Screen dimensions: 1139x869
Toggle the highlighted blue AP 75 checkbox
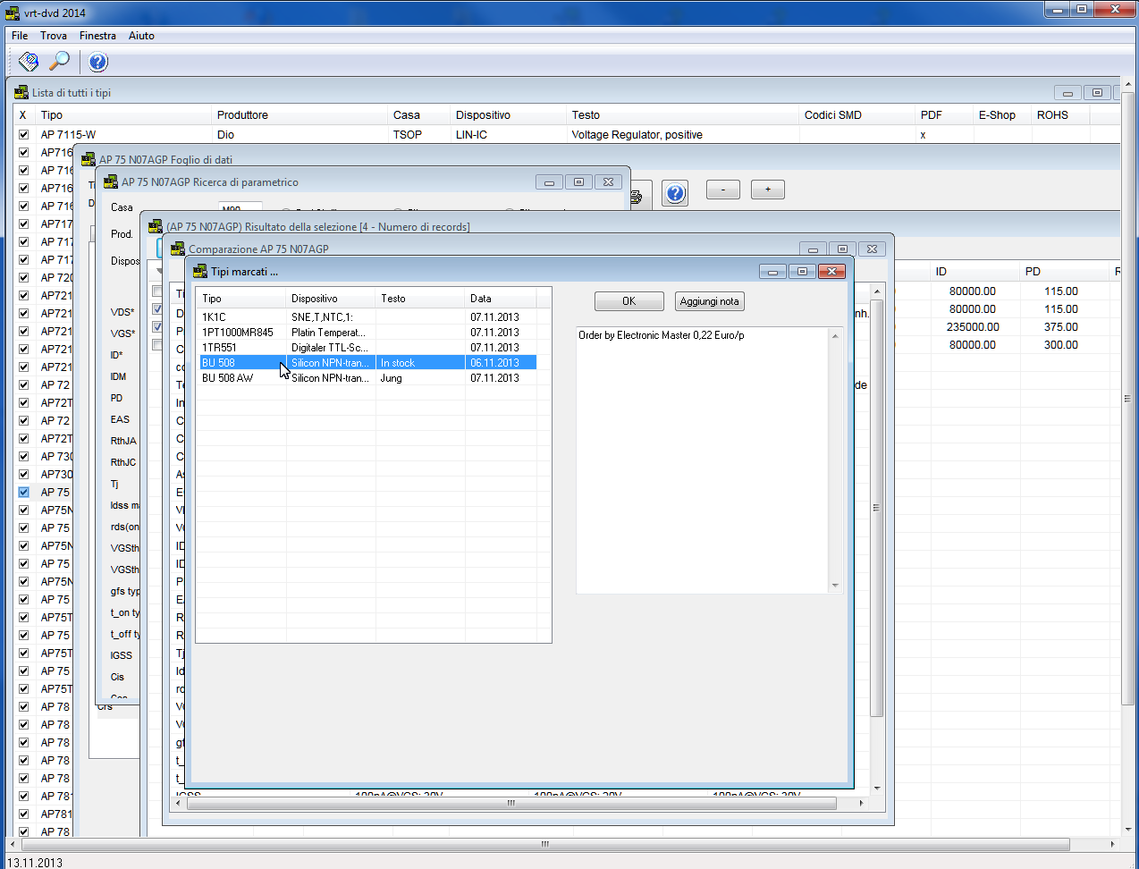pos(23,492)
